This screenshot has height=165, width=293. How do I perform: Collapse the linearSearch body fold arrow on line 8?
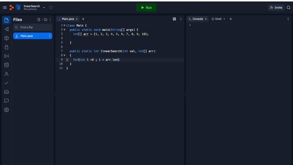64,55
